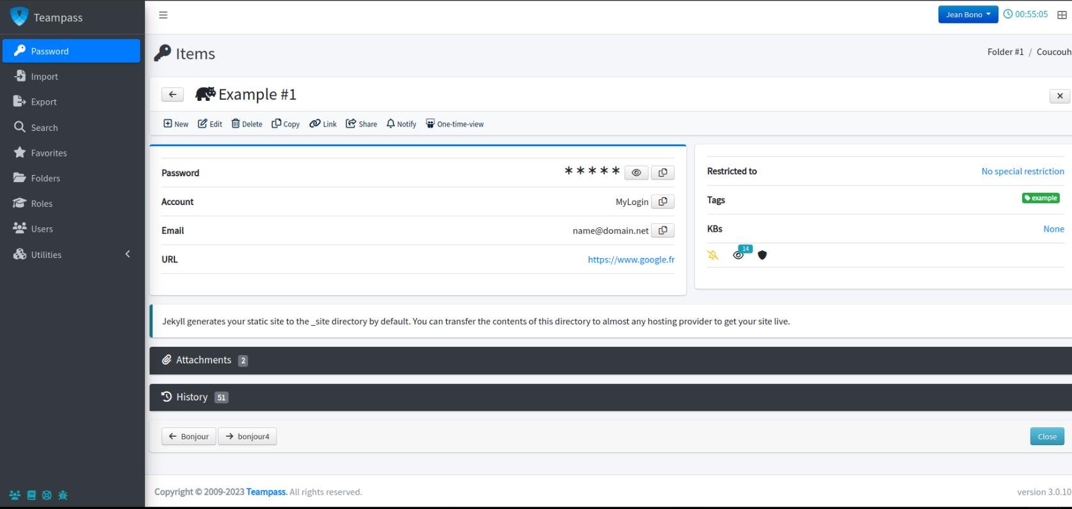Open the https://www.google.fr link
Viewport: 1072px width, 509px height.
(631, 259)
